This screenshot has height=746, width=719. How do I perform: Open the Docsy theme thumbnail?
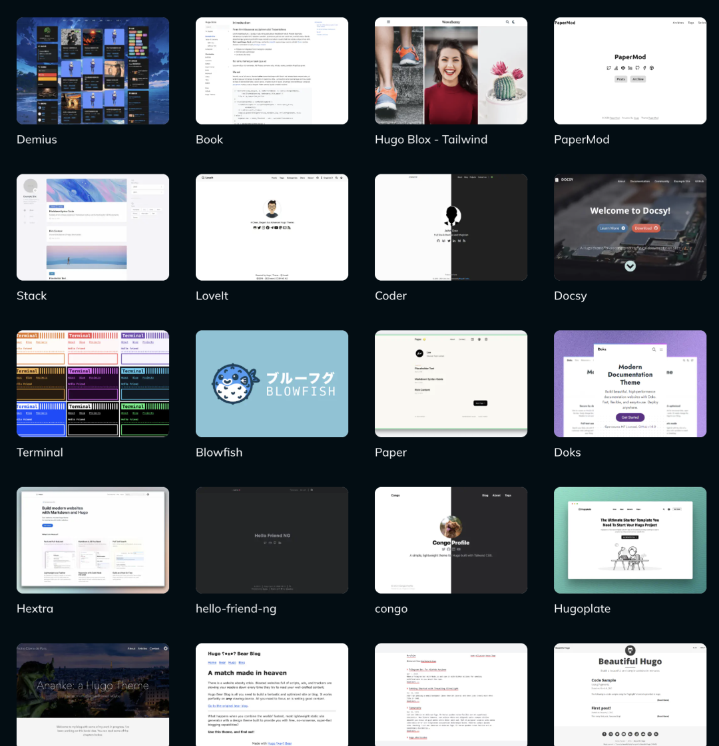(x=630, y=228)
